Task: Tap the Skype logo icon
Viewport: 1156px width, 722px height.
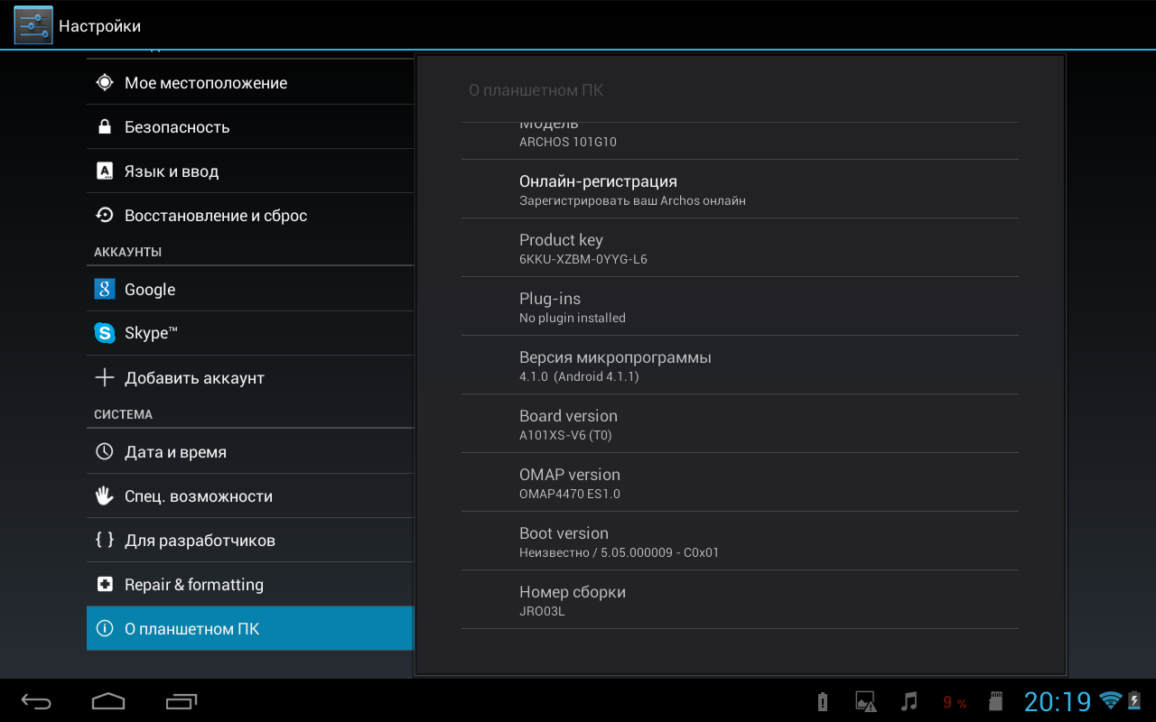Action: [105, 333]
